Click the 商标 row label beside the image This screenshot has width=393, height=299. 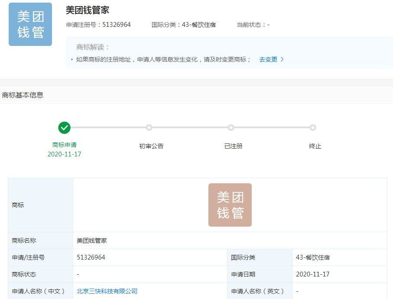(18, 205)
